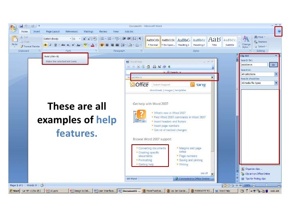Expand the Styles gallery more arrow

point(239,45)
